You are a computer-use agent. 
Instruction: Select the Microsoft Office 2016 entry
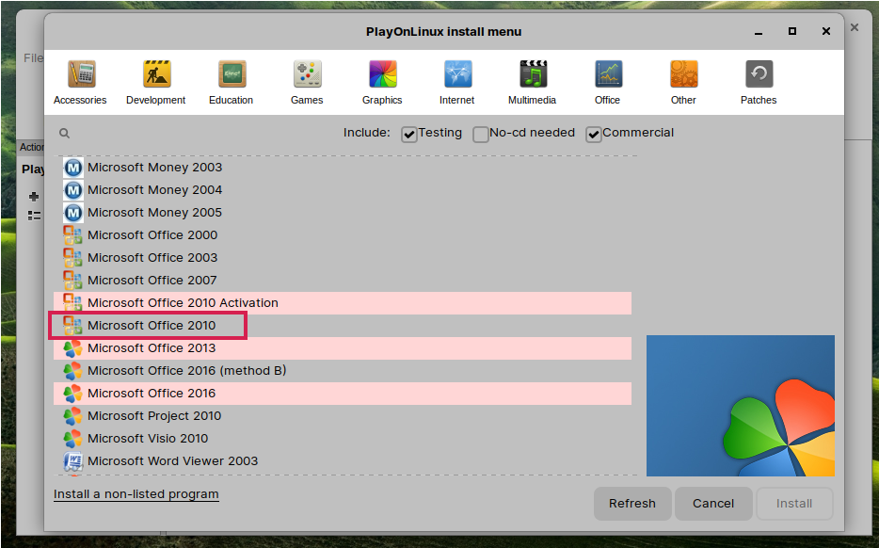tap(343, 394)
